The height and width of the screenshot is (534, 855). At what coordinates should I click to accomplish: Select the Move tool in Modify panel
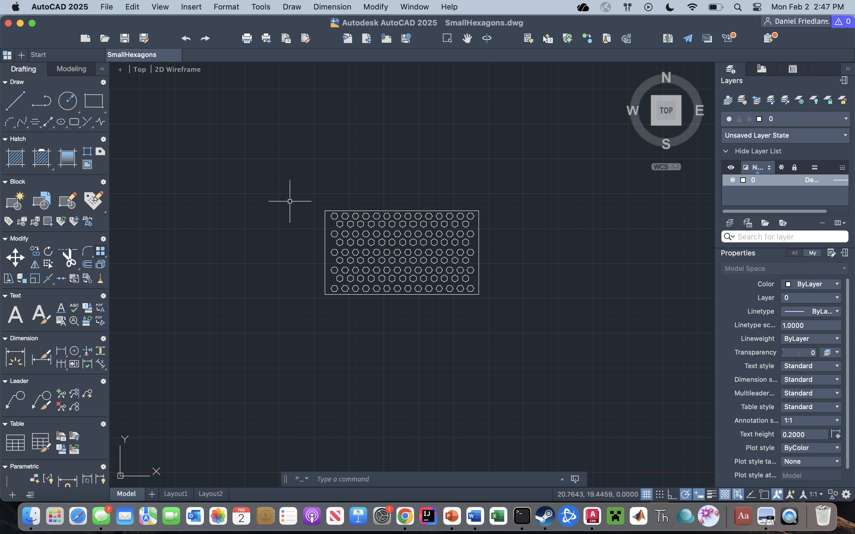[x=15, y=258]
